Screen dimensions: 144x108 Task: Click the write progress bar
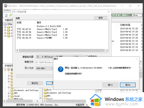(x=35, y=76)
